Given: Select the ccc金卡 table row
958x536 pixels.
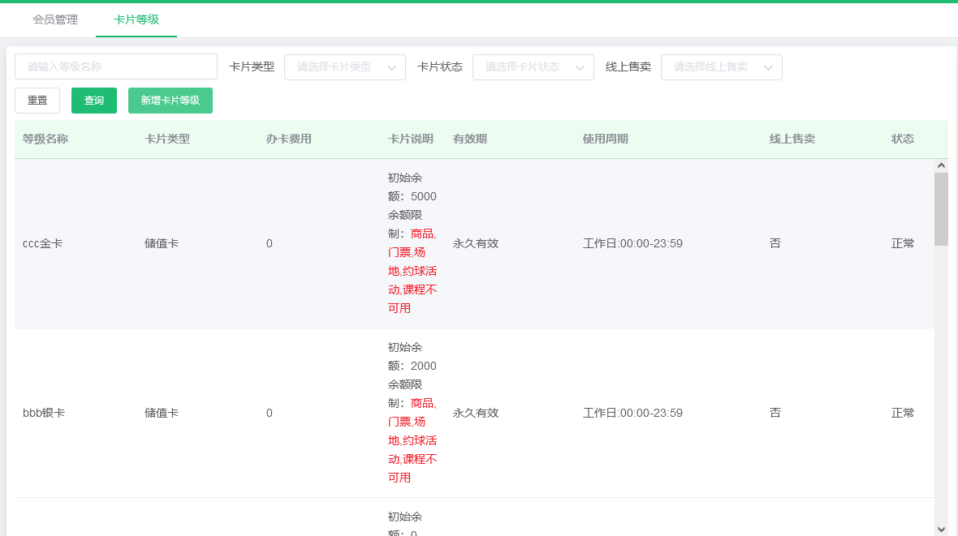Looking at the screenshot, I should click(x=244, y=242).
